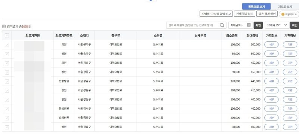Open the 최대금액↓ sort dropdown

pyautogui.click(x=241, y=25)
